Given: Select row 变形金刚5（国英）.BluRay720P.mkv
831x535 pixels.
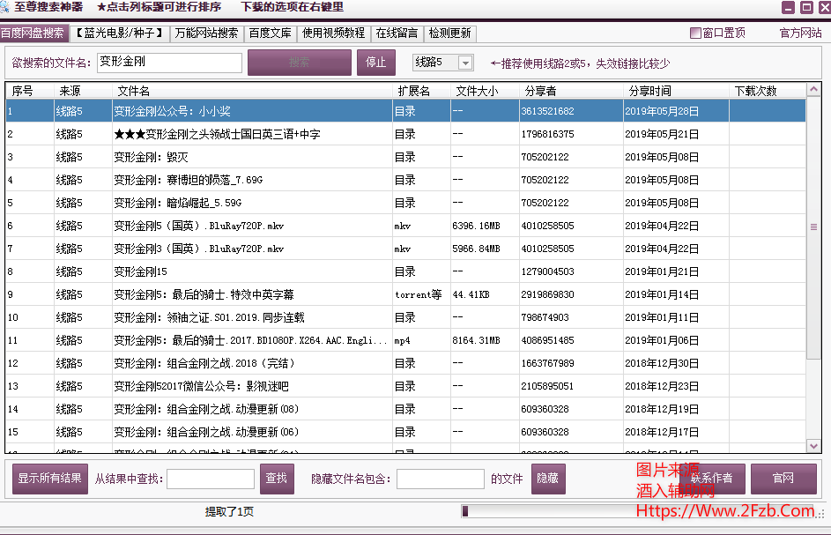Looking at the screenshot, I should coord(198,226).
